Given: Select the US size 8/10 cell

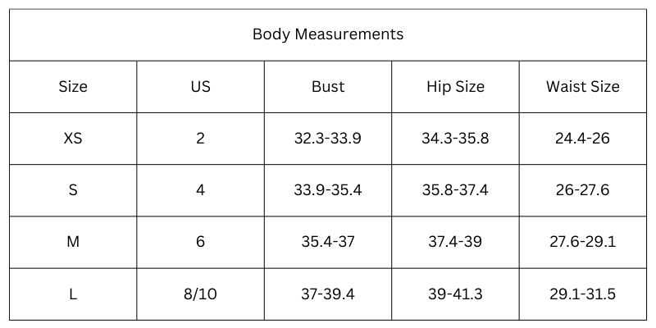Looking at the screenshot, I should click(200, 294).
